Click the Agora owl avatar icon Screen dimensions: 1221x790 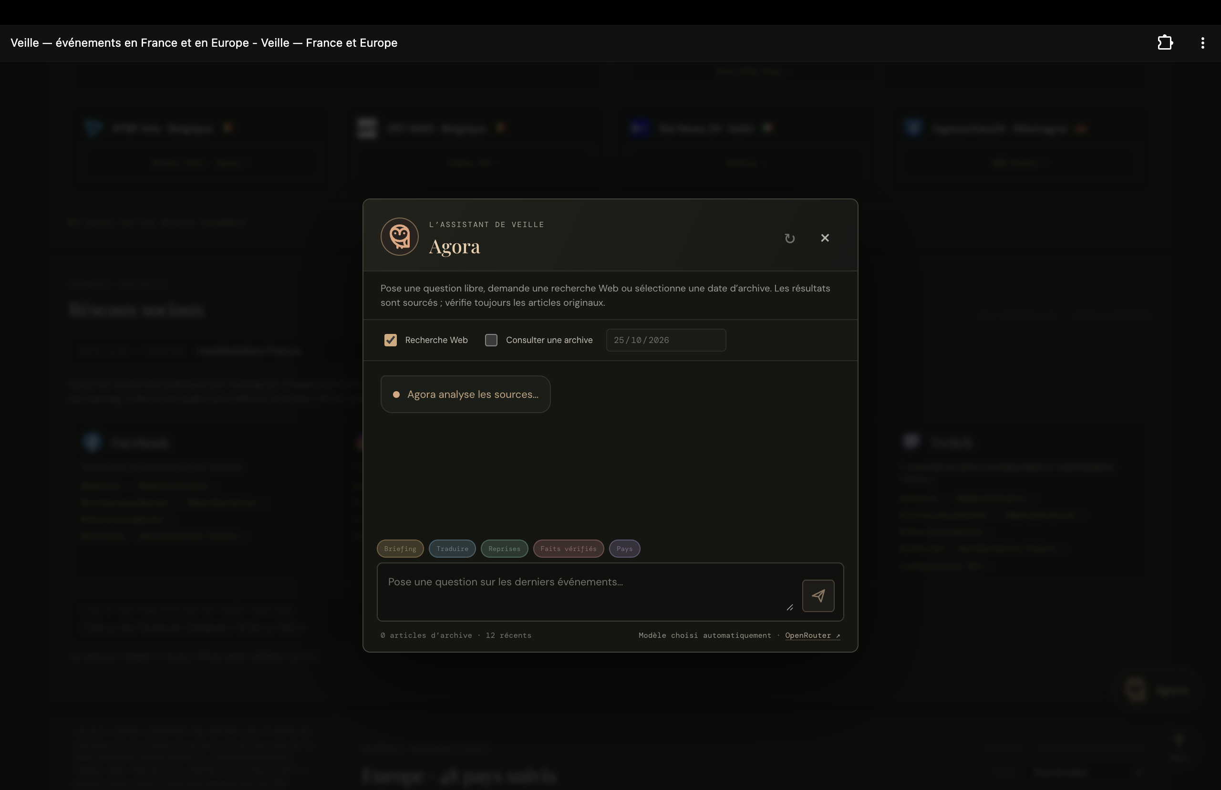(x=400, y=237)
